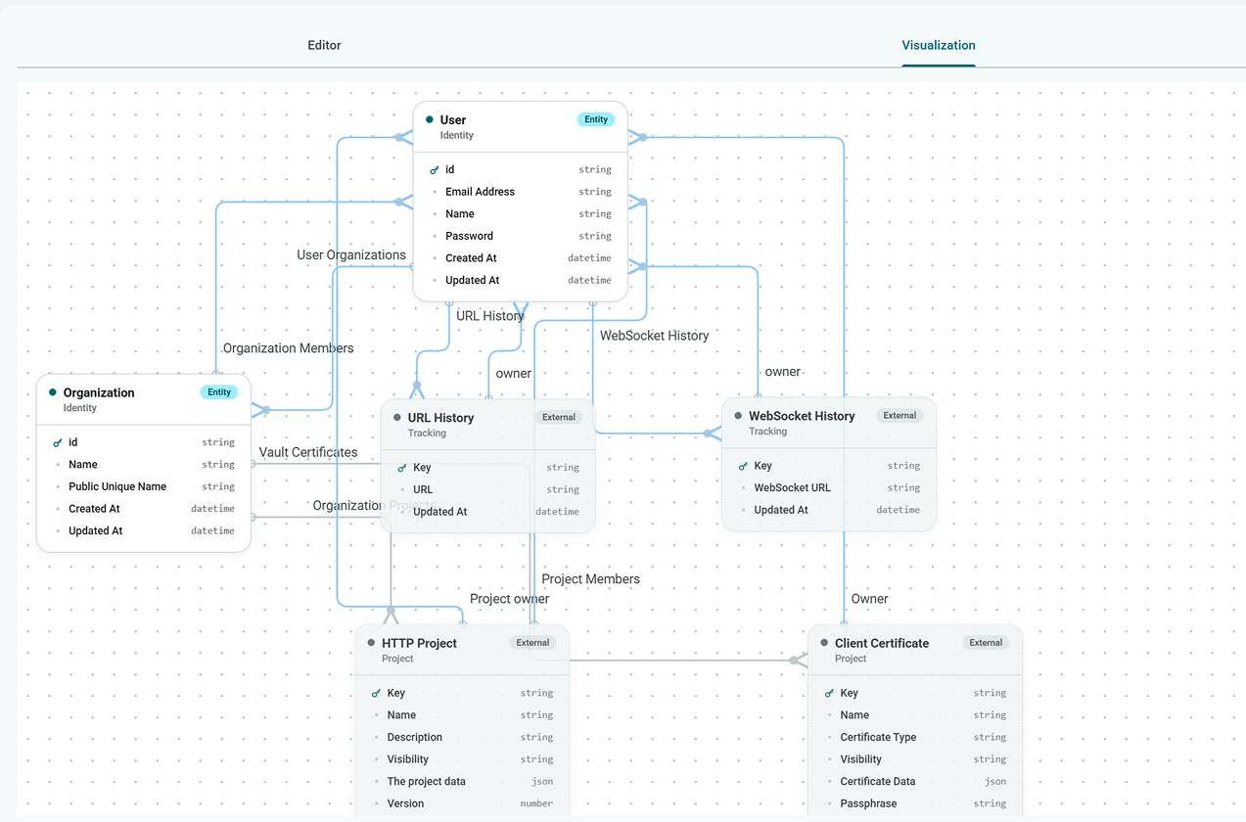This screenshot has width=1246, height=822.
Task: Click the Email Address field in User
Action: pos(521,192)
